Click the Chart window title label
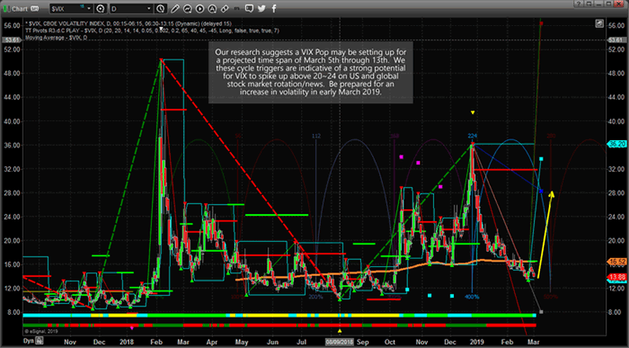Image resolution: width=629 pixels, height=348 pixels. pyautogui.click(x=28, y=6)
